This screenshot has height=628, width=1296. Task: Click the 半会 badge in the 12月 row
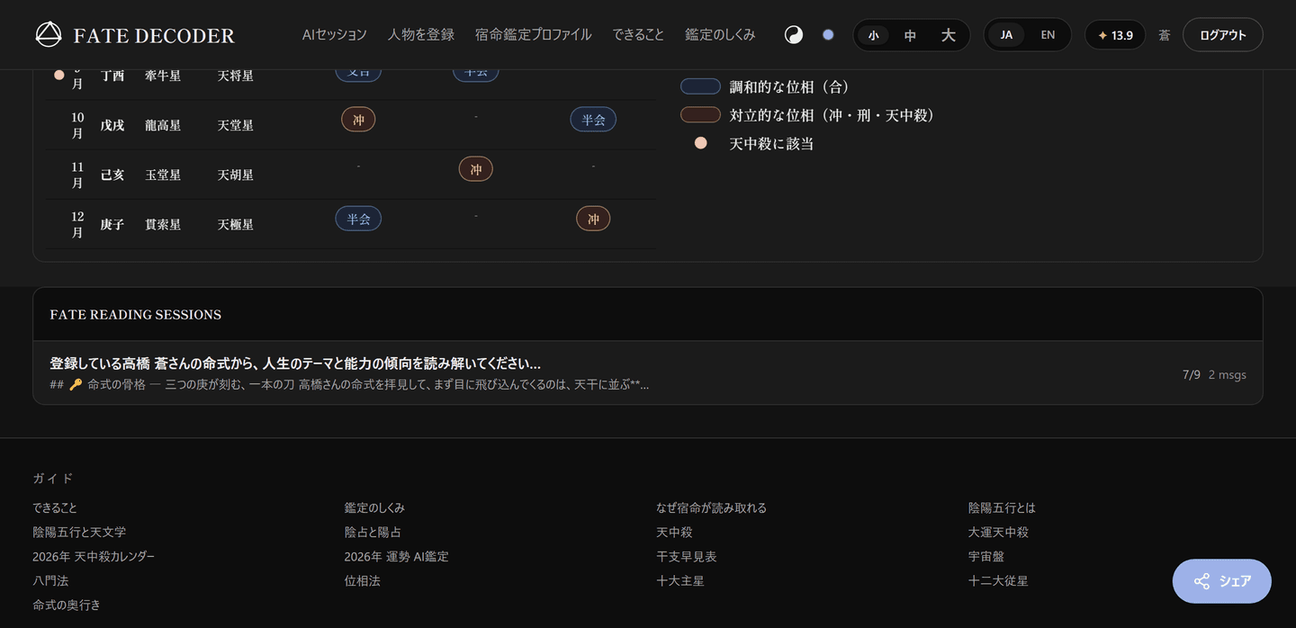point(358,219)
